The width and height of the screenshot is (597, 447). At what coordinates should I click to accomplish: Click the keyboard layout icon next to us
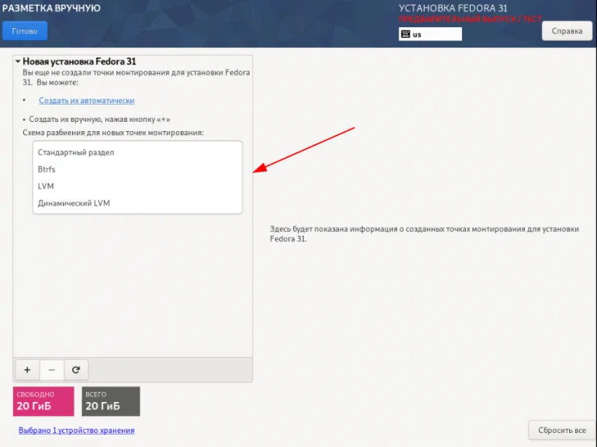[405, 34]
